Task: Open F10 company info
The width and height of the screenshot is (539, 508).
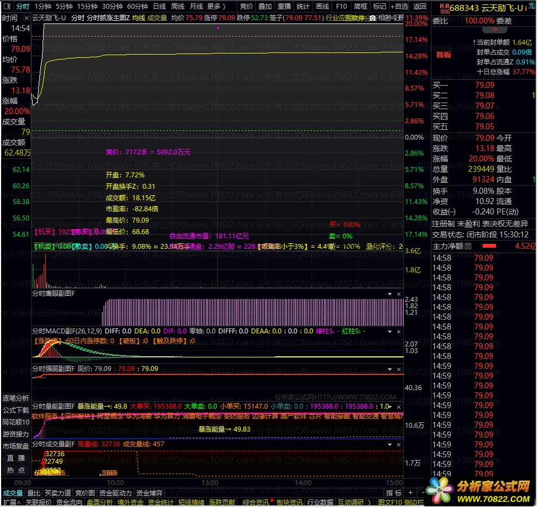Action: pyautogui.click(x=343, y=6)
